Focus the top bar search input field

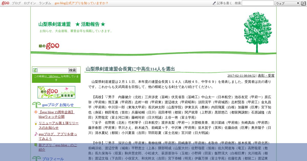coord(258,3)
